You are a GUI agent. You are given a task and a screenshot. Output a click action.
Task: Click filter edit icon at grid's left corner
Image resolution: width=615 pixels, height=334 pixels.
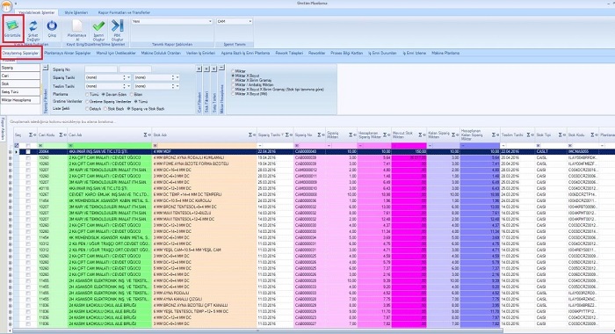pos(17,146)
